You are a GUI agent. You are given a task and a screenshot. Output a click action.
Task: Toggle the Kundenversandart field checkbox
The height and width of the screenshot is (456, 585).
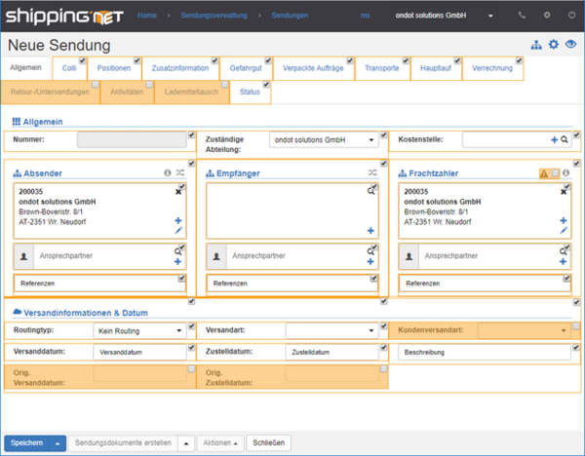(575, 326)
